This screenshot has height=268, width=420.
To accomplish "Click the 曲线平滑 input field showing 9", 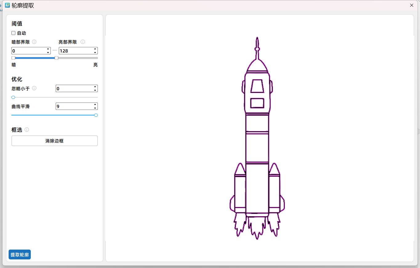I will (74, 106).
